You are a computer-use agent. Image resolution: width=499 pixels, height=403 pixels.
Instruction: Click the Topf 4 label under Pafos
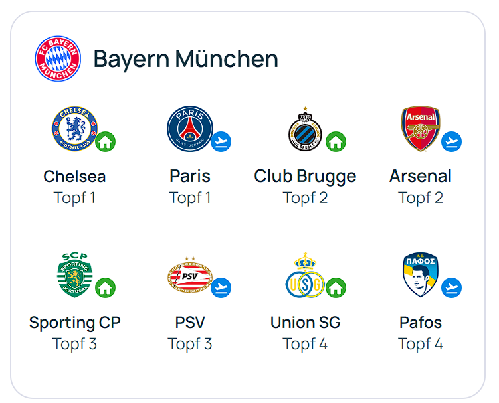pyautogui.click(x=421, y=344)
